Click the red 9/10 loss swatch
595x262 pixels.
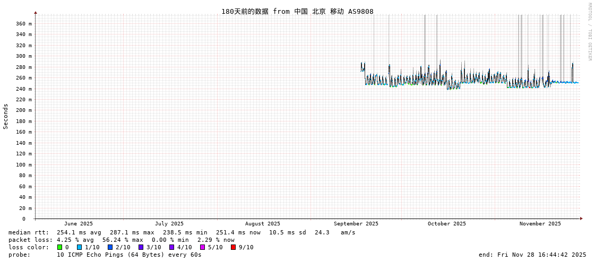[x=233, y=247]
